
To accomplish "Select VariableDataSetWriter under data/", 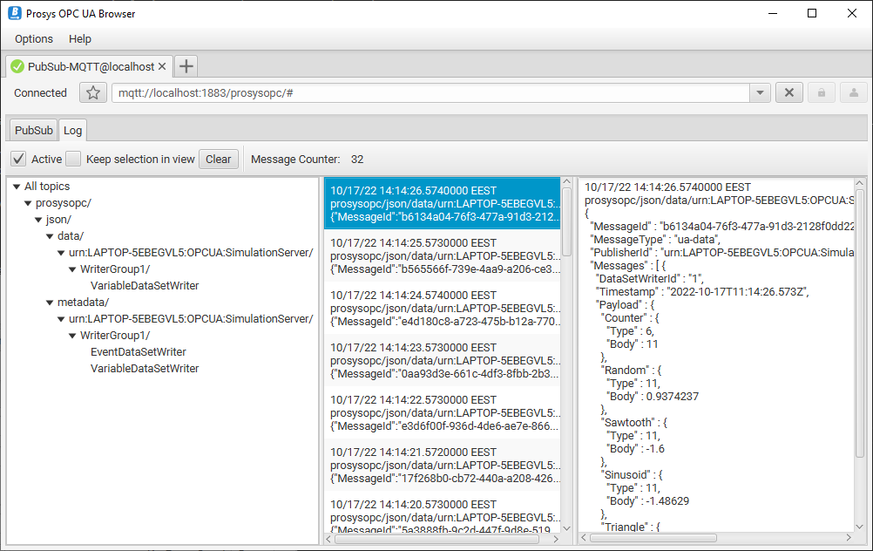I will click(x=145, y=285).
